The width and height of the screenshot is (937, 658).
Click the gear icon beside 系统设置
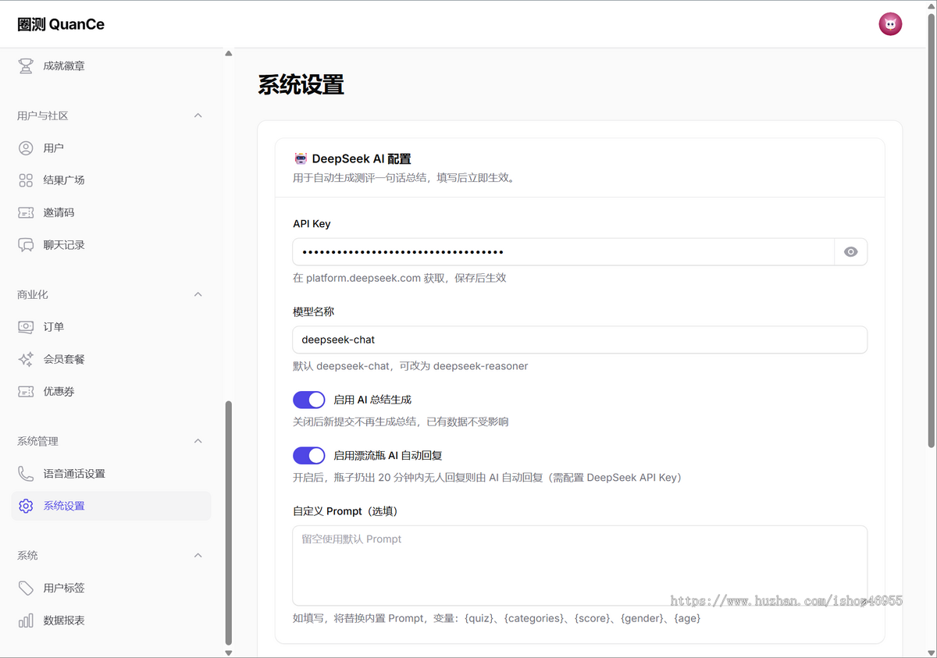click(x=26, y=506)
